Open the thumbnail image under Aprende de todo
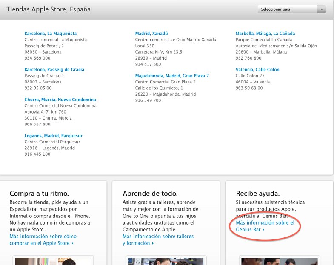The height and width of the screenshot is (265, 334). click(166, 261)
